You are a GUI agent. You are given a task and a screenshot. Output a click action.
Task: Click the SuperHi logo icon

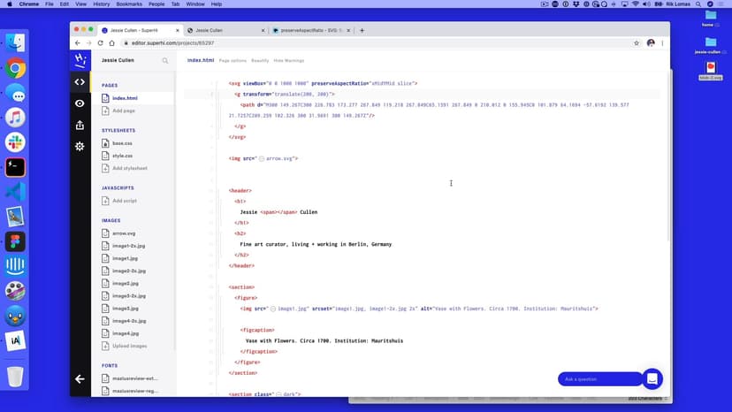pyautogui.click(x=80, y=60)
